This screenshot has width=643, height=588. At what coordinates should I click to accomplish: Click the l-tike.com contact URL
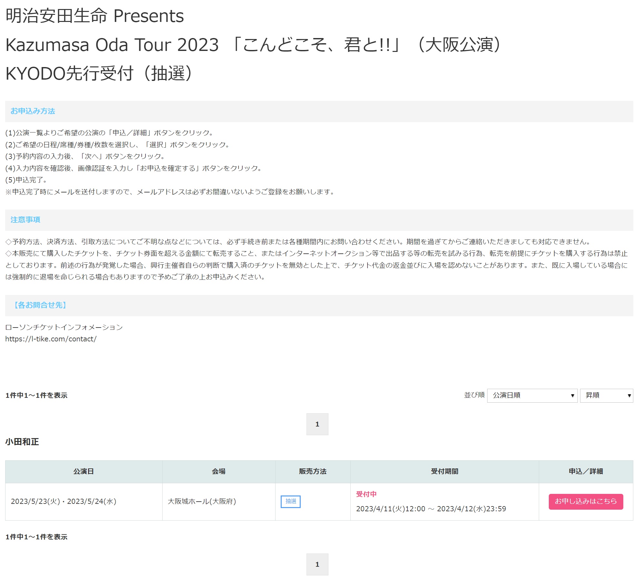(x=51, y=339)
